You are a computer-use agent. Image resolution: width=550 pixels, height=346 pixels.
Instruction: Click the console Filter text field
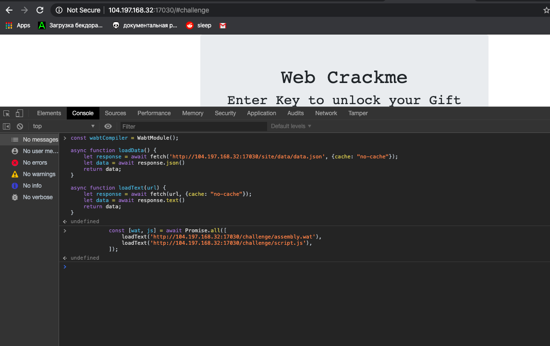[x=192, y=126]
